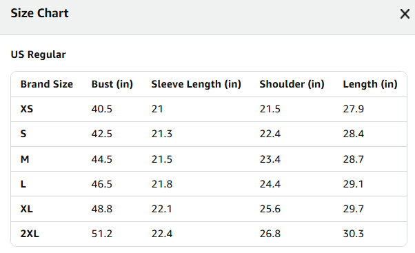Click the 40.5 bust value for XS
Viewport: 415px width, 253px height.
(101, 109)
